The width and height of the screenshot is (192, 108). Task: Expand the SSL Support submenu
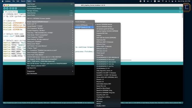click(x=50, y=59)
